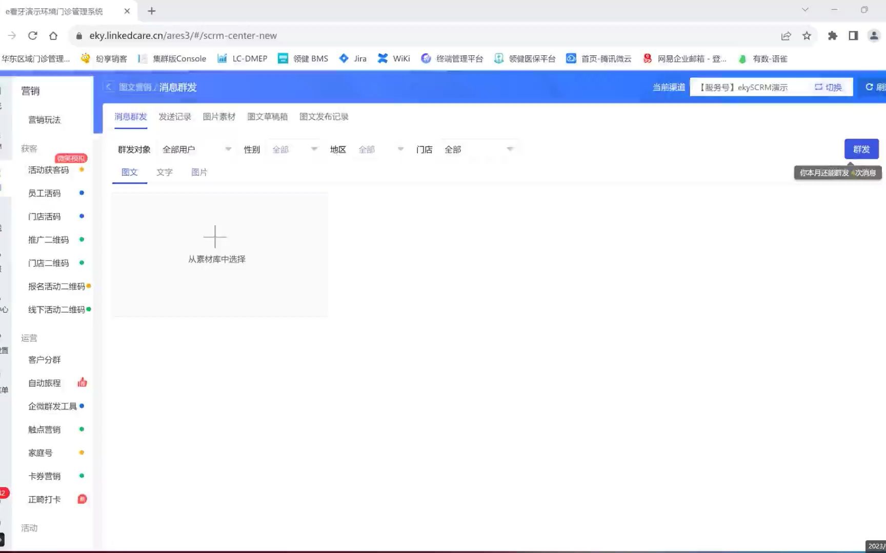Switch to the 图文发布记录 tab
This screenshot has width=886, height=553.
324,117
